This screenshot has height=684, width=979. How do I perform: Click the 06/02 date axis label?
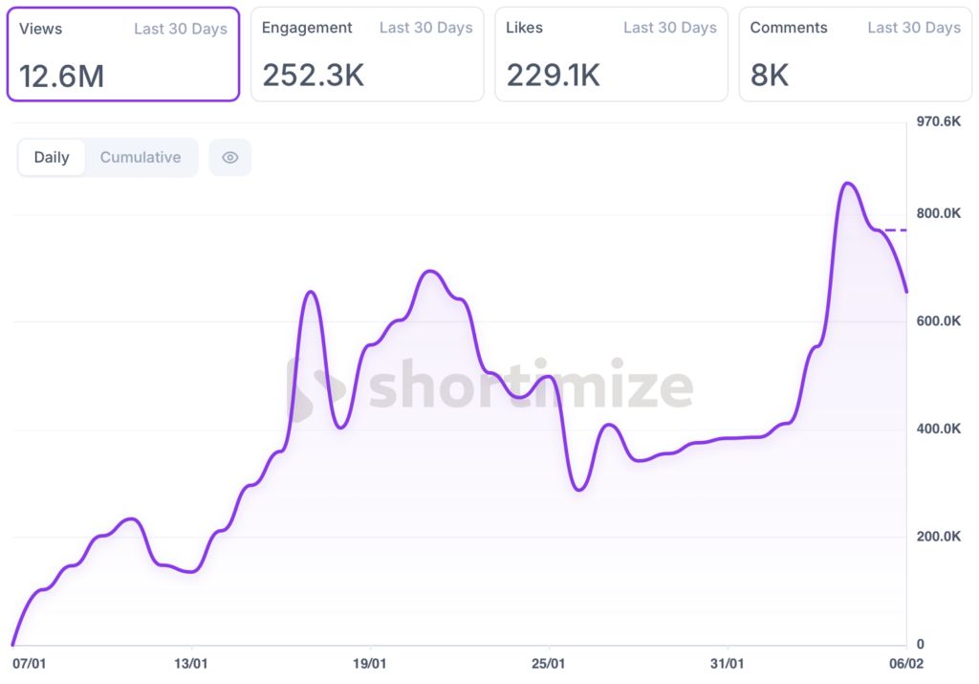(905, 662)
